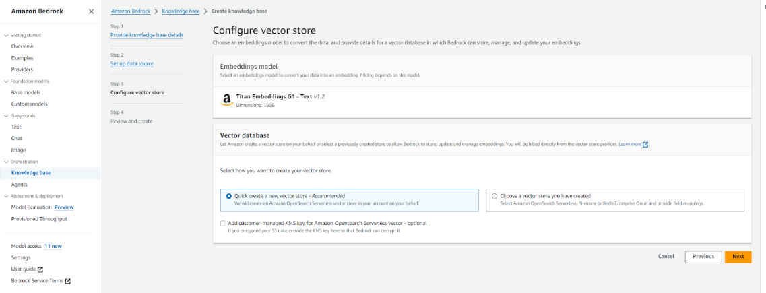Enable the customer-managed KMS key checkbox
The image size is (766, 293).
[223, 223]
